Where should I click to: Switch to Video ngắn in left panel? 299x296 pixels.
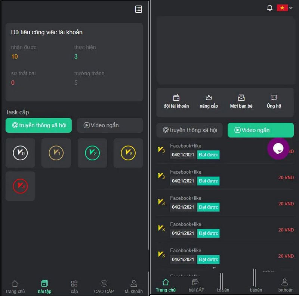(110, 125)
